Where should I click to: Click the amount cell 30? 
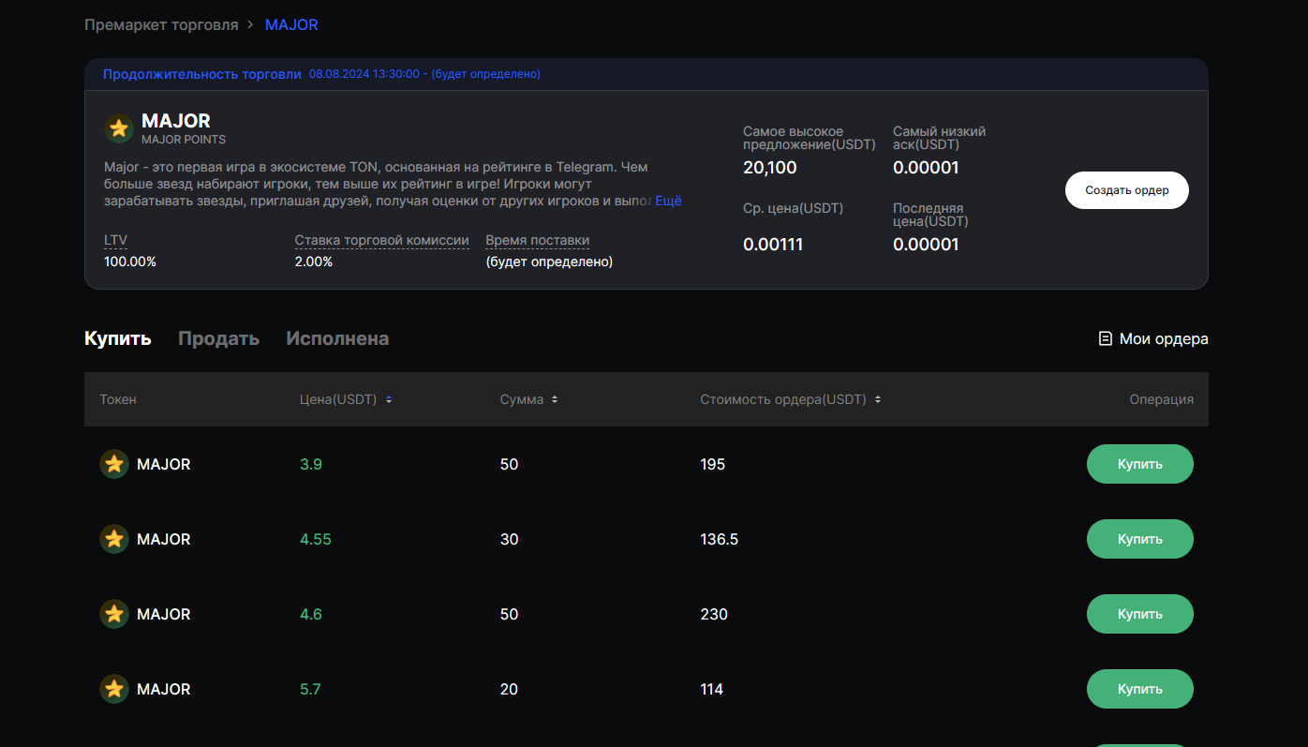pyautogui.click(x=510, y=539)
